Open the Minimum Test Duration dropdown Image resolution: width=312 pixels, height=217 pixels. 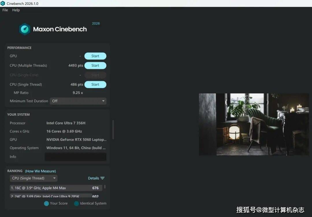(78, 101)
